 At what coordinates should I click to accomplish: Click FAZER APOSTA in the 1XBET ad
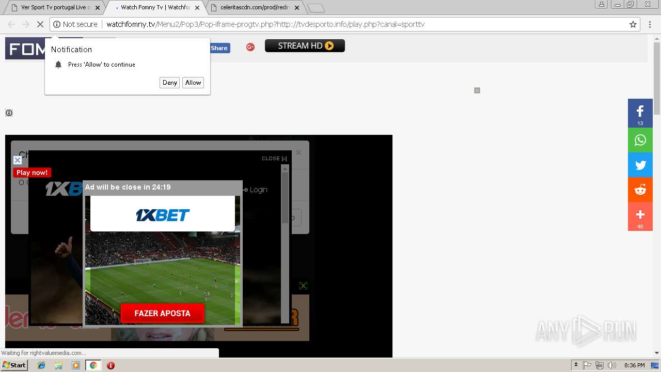pyautogui.click(x=163, y=313)
